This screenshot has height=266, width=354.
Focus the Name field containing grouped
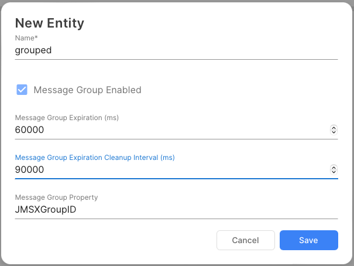(x=176, y=50)
